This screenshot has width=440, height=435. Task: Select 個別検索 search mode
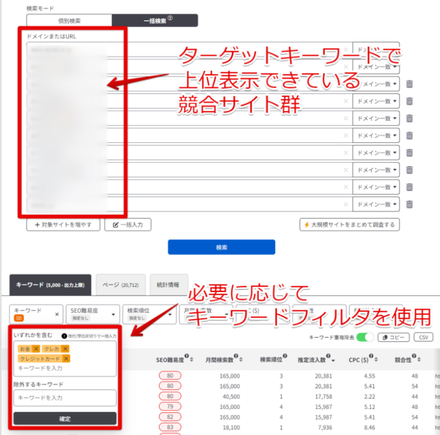pyautogui.click(x=69, y=21)
